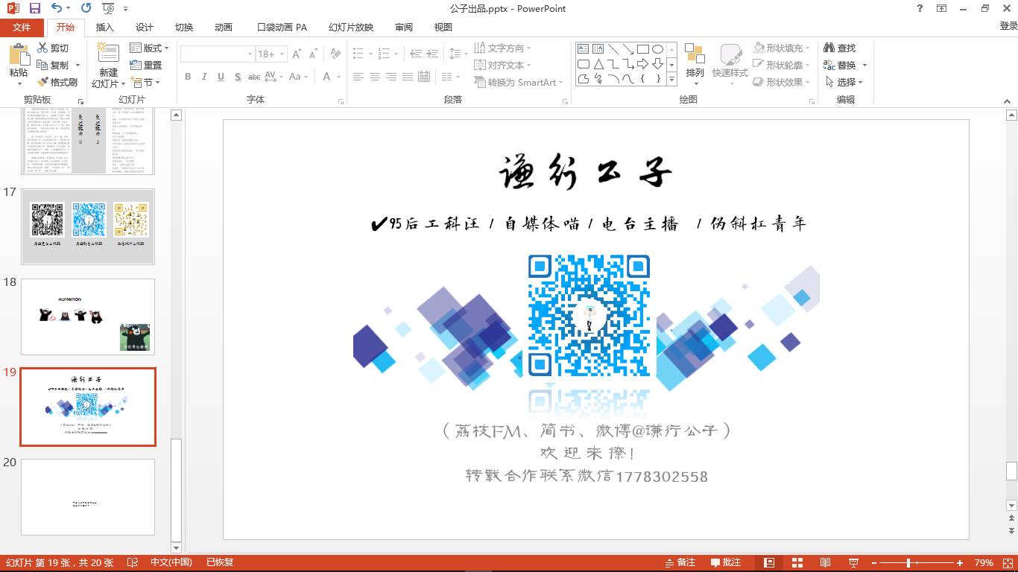Click the Comments (批注) button in status bar
Image resolution: width=1018 pixels, height=572 pixels.
[726, 563]
